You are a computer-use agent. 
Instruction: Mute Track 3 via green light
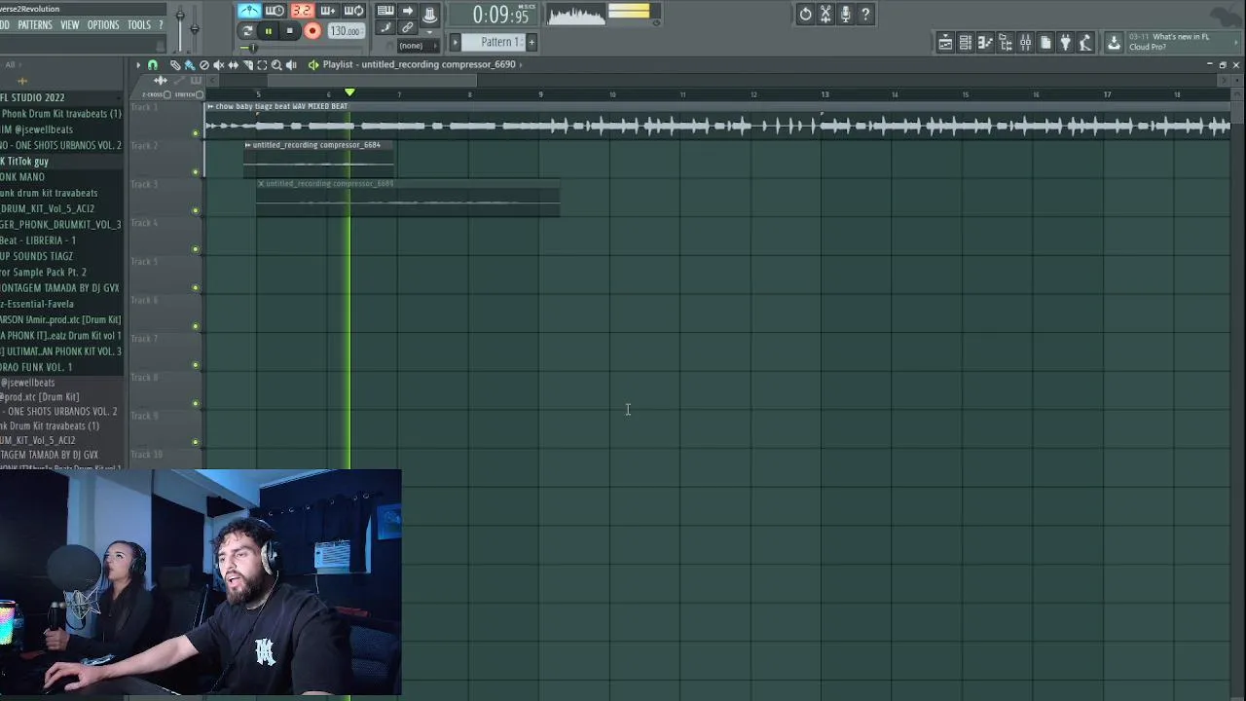point(196,210)
